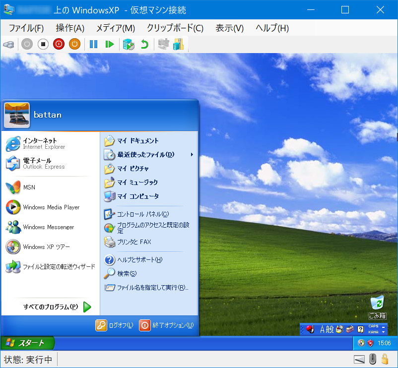Click the lock icon in status bar

click(385, 359)
